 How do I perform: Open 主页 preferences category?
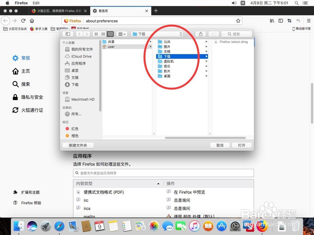(x=21, y=71)
